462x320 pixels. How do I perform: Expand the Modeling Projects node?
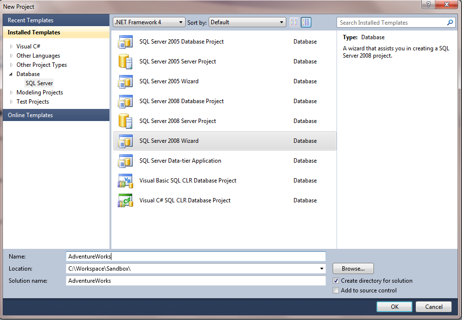12,92
